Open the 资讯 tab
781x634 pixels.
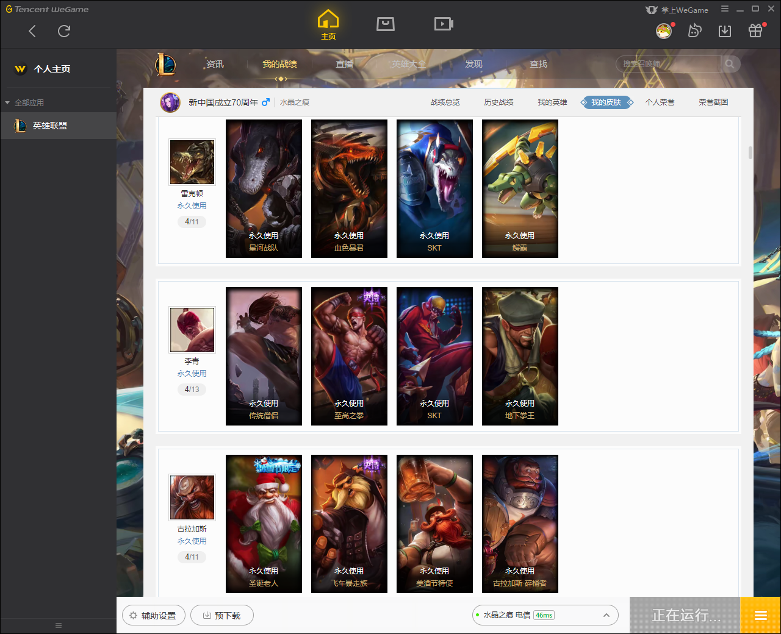click(215, 64)
